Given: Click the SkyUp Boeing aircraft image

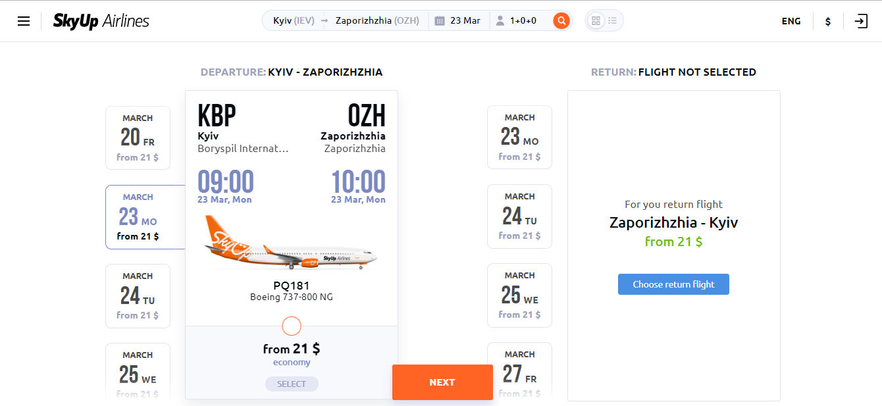Looking at the screenshot, I should (x=291, y=243).
